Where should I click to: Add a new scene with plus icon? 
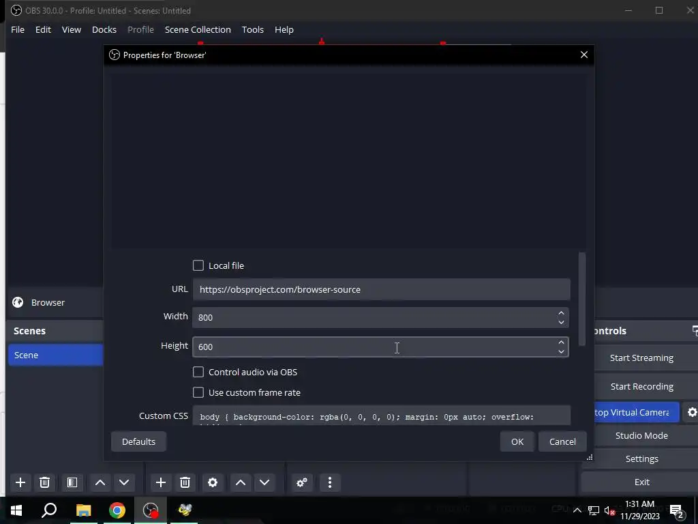pyautogui.click(x=20, y=482)
